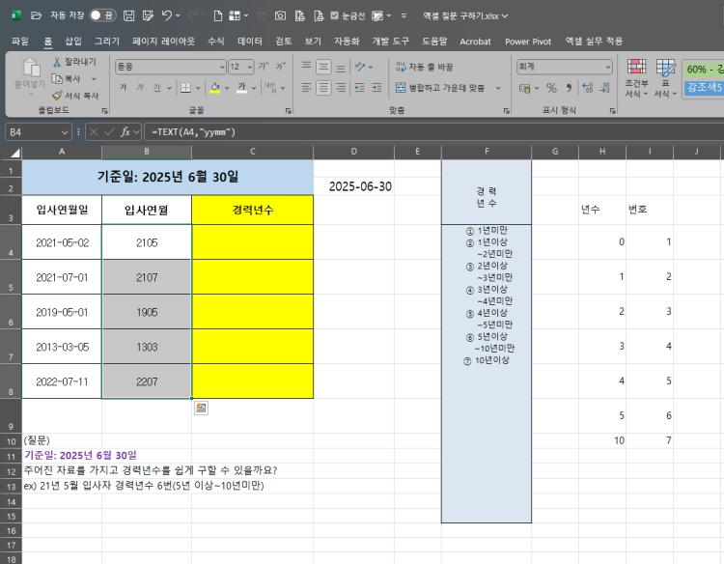
Task: Open Format as Table (표 서식)
Action: pyautogui.click(x=665, y=78)
